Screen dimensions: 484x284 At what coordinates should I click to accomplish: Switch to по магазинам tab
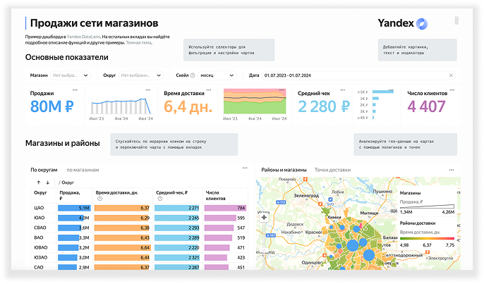(83, 170)
